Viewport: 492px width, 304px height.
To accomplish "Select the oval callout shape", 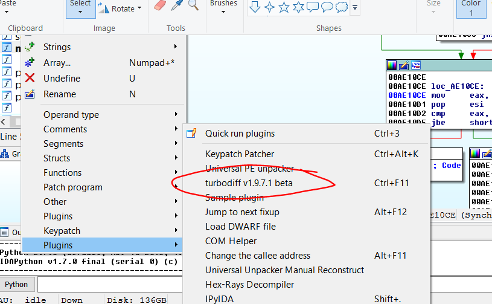I will pyautogui.click(x=327, y=7).
